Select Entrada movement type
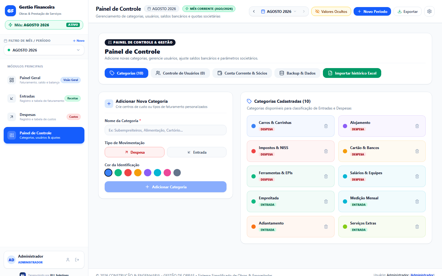Image resolution: width=442 pixels, height=276 pixels. tap(197, 152)
